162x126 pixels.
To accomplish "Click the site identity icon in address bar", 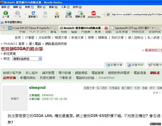I will (108, 14).
